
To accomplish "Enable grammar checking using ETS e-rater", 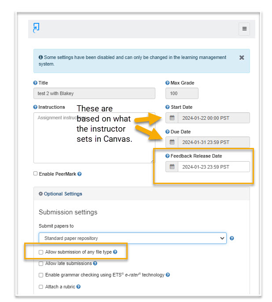I will click(41, 275).
